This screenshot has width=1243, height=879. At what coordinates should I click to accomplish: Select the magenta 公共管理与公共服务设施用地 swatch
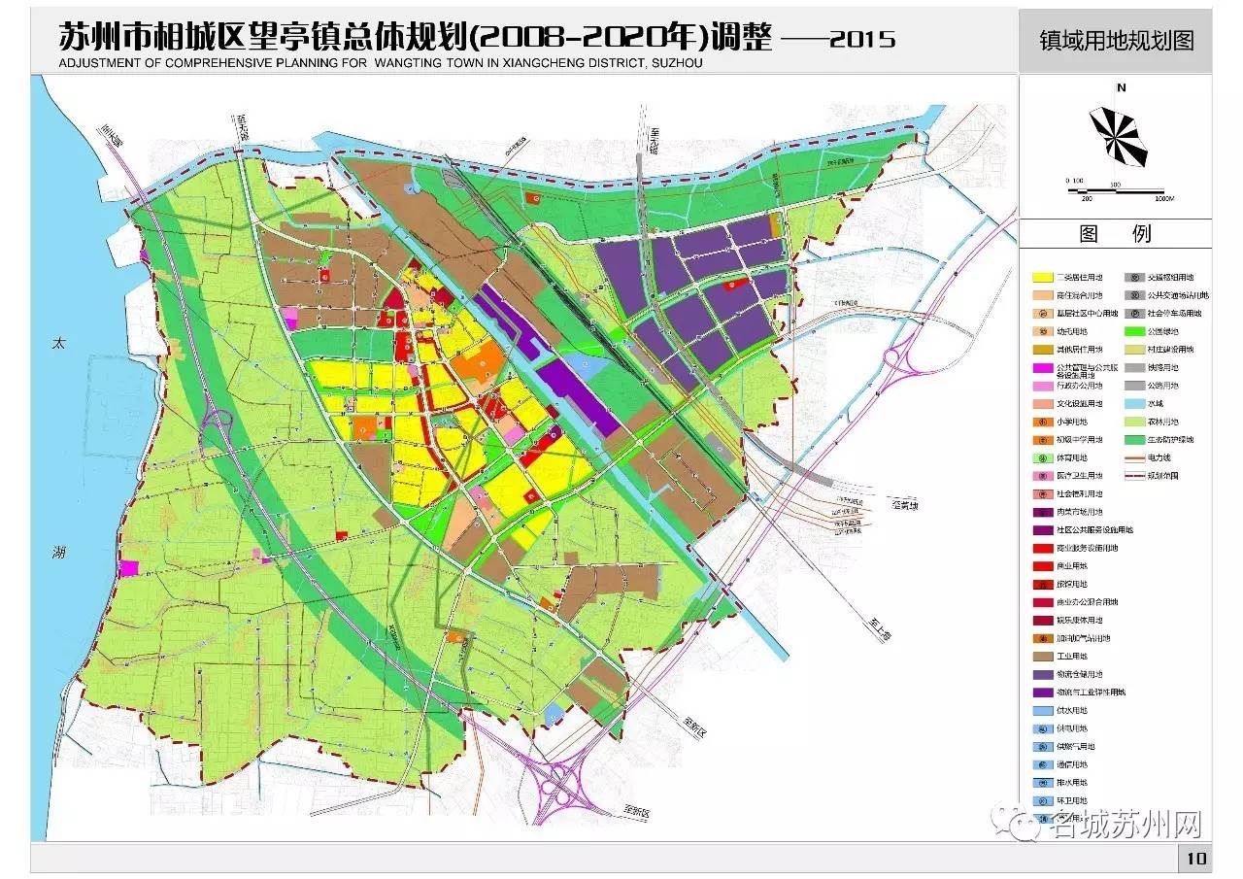(x=1041, y=367)
